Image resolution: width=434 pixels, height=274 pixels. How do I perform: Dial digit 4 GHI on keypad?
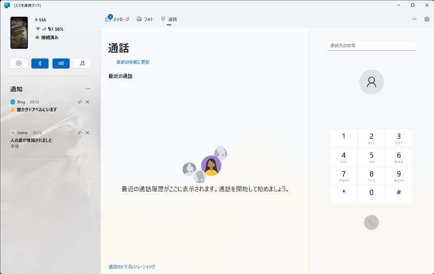pyautogui.click(x=344, y=157)
